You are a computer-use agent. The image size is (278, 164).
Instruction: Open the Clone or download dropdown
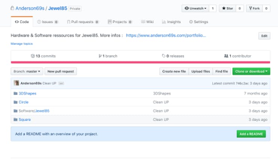coord(251,72)
